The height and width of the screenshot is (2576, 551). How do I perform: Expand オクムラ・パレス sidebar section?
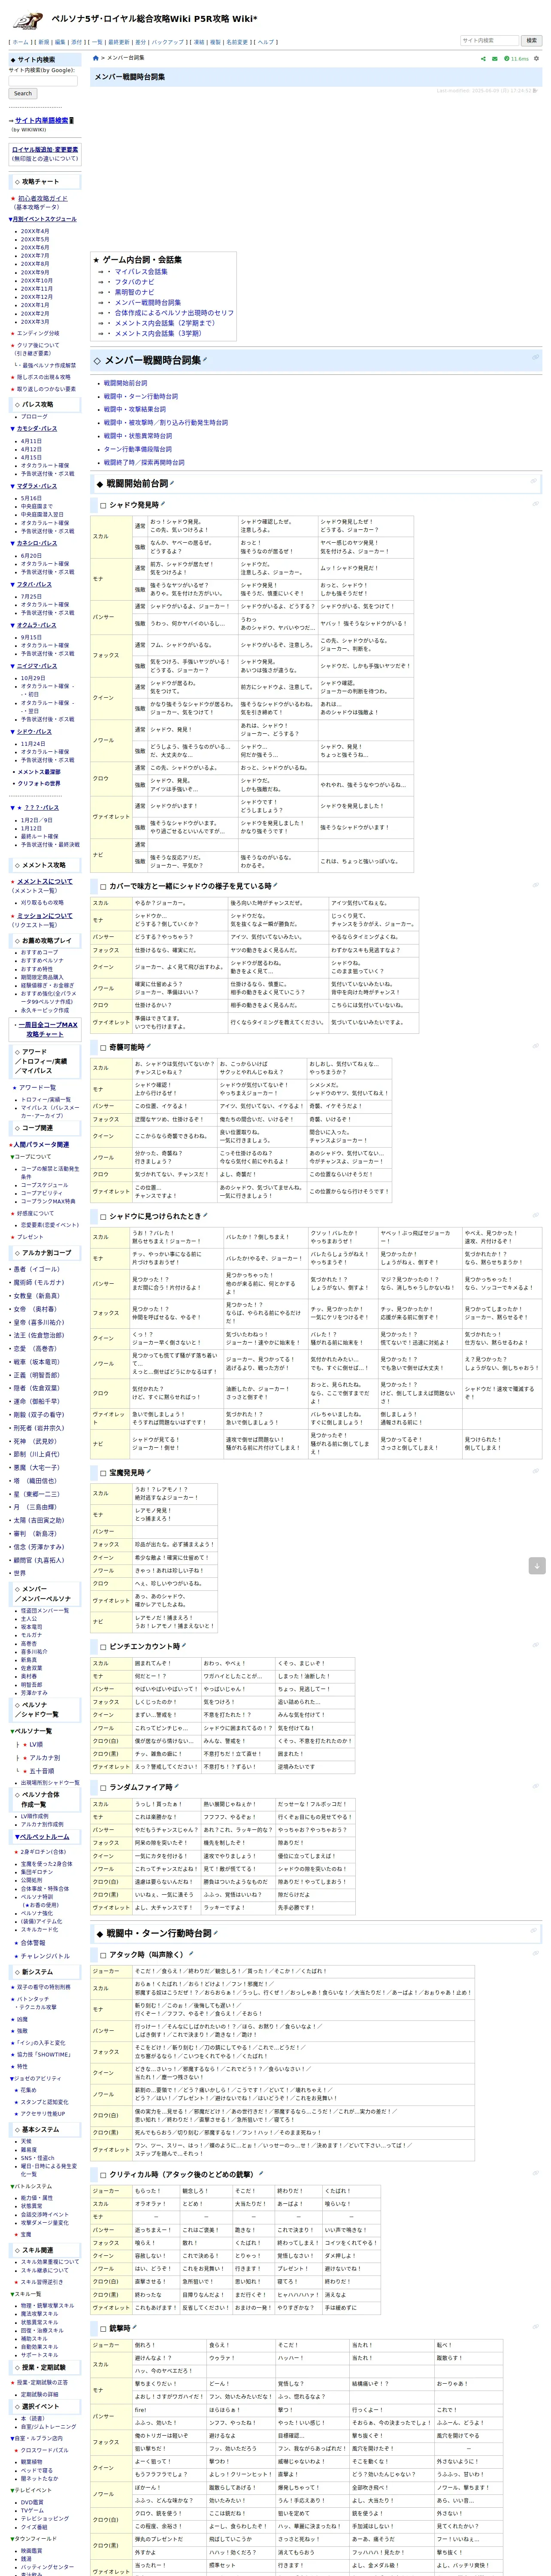coord(36,625)
